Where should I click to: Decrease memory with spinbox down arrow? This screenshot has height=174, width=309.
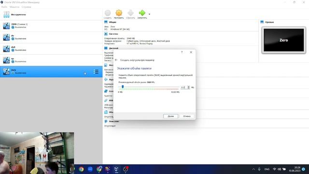click(188, 88)
